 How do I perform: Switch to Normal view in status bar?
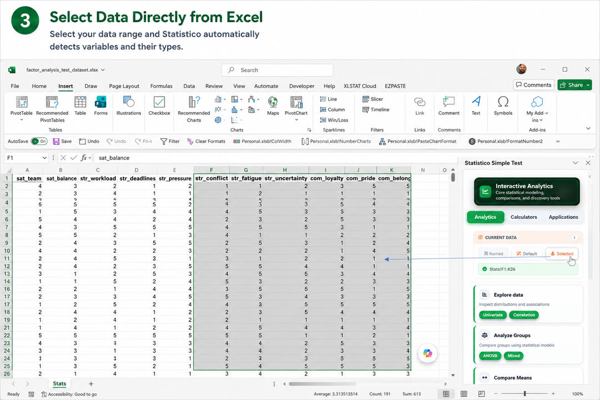click(446, 393)
